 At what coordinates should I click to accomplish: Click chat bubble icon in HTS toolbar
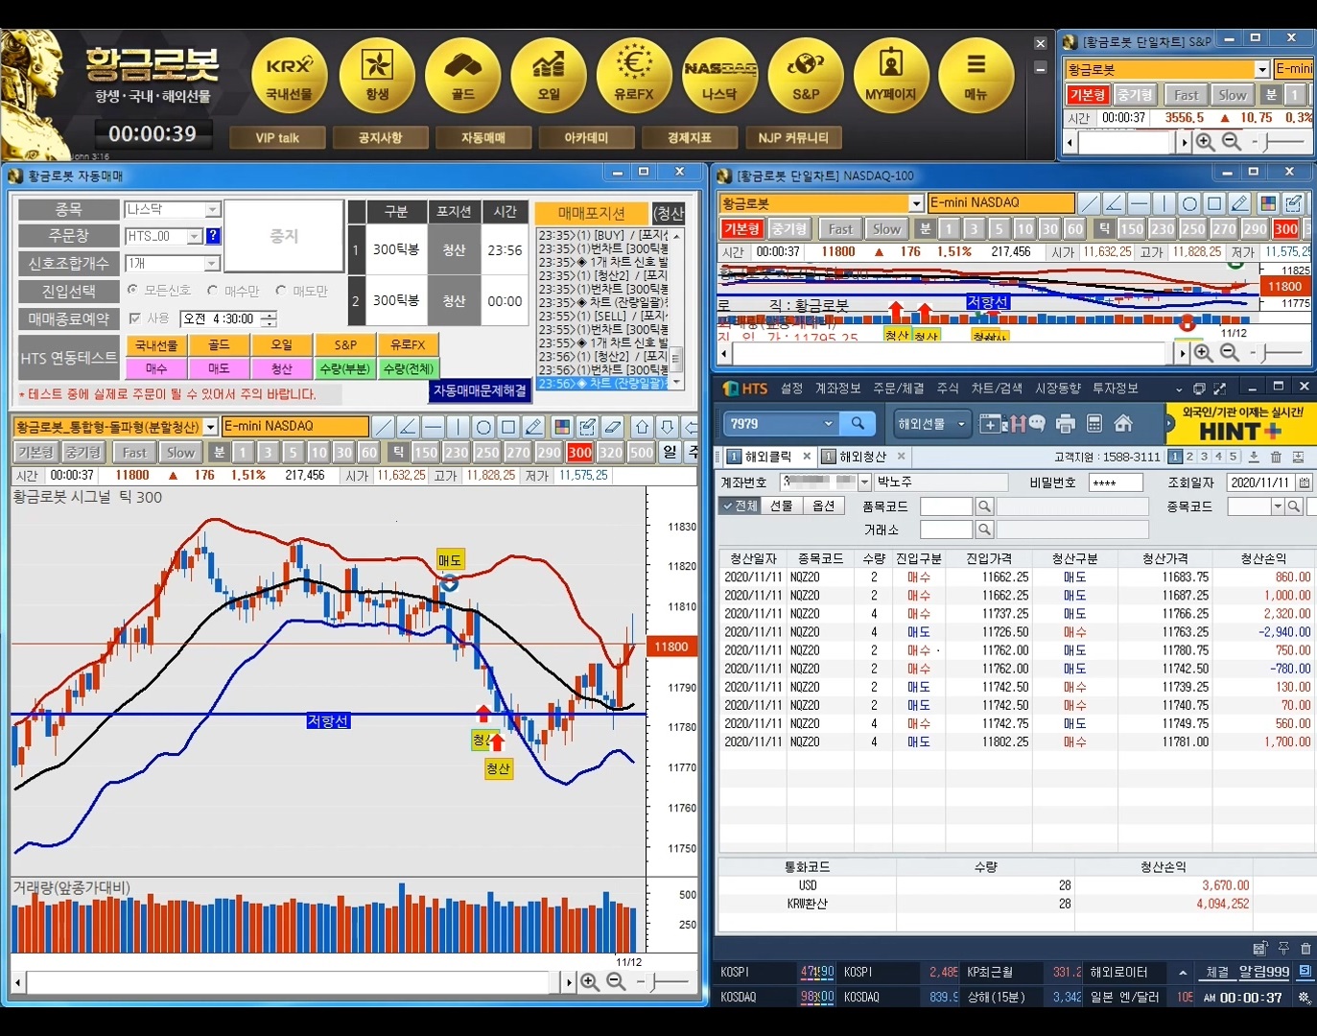(x=1037, y=423)
